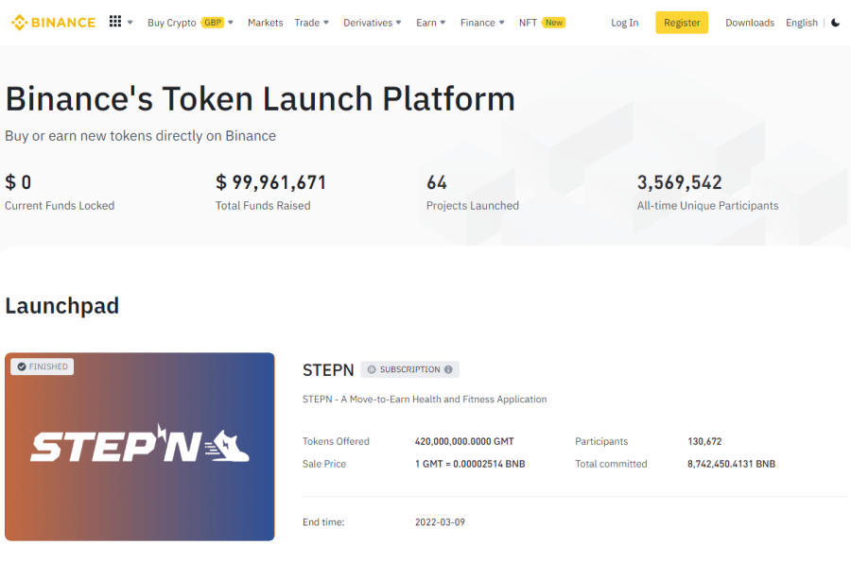
Task: Click the GBP currency badge
Action: coord(212,23)
